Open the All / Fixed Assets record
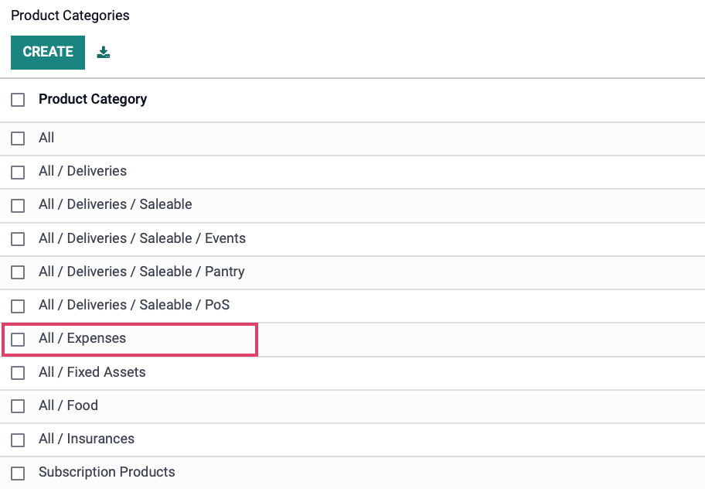The height and width of the screenshot is (489, 705). tap(92, 372)
